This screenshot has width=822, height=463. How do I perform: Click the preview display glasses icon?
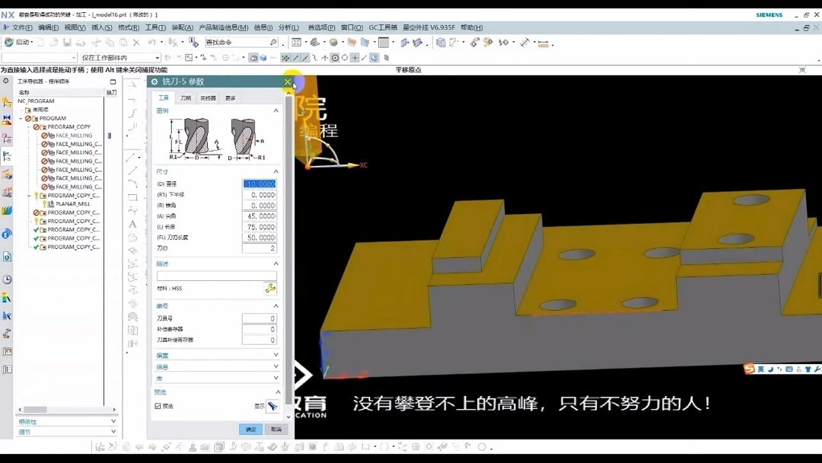tap(274, 406)
